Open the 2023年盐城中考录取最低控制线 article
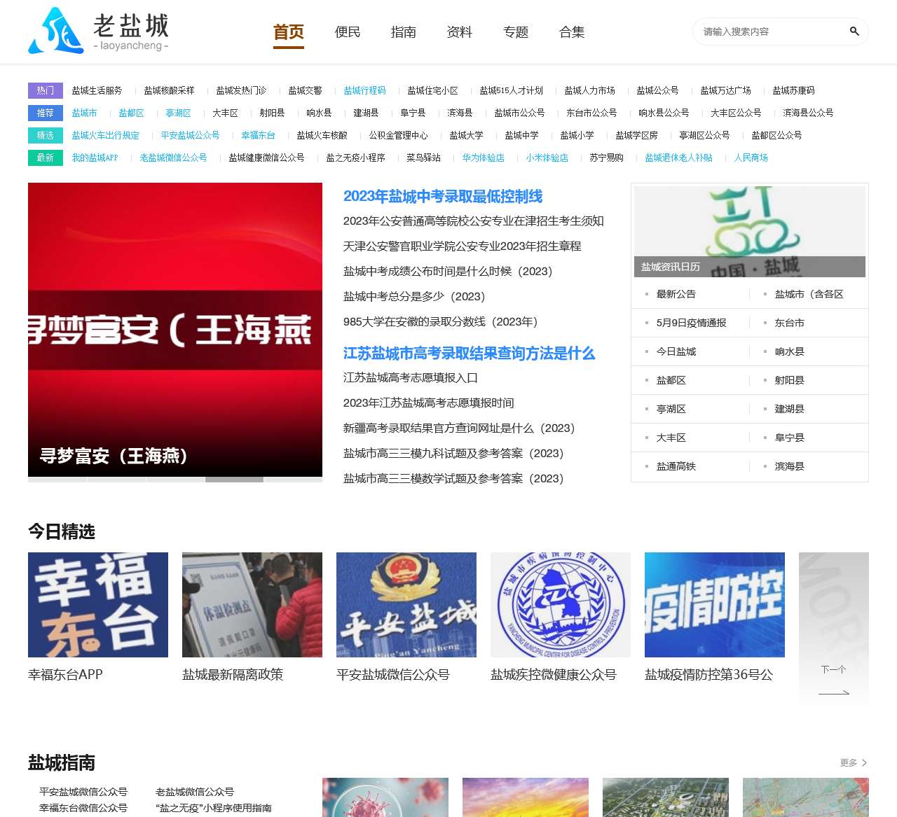 [446, 197]
